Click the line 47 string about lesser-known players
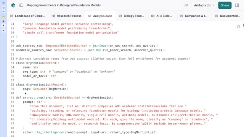This screenshot has height=137, width=244. [118, 124]
